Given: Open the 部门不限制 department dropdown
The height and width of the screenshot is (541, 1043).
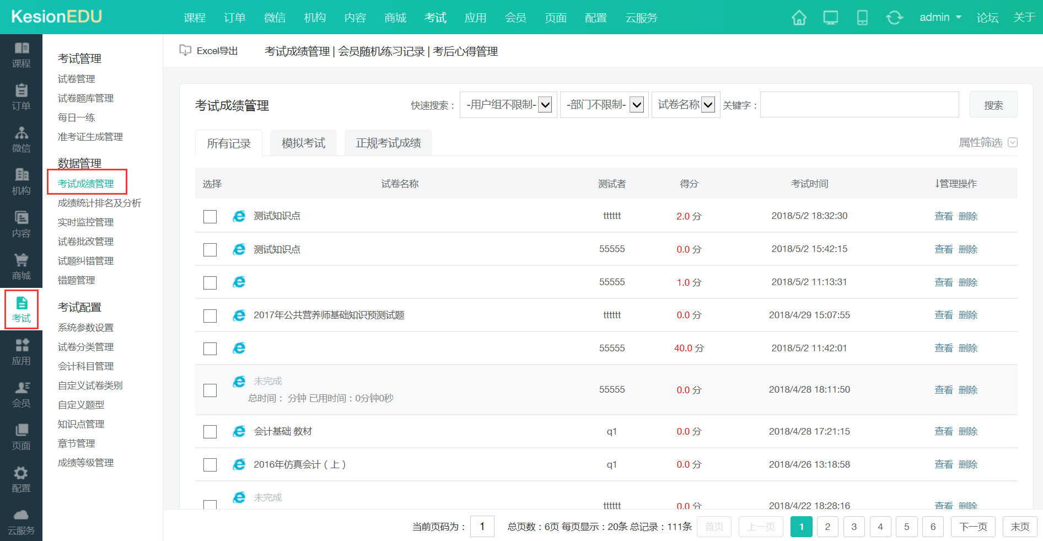Looking at the screenshot, I should coord(604,105).
